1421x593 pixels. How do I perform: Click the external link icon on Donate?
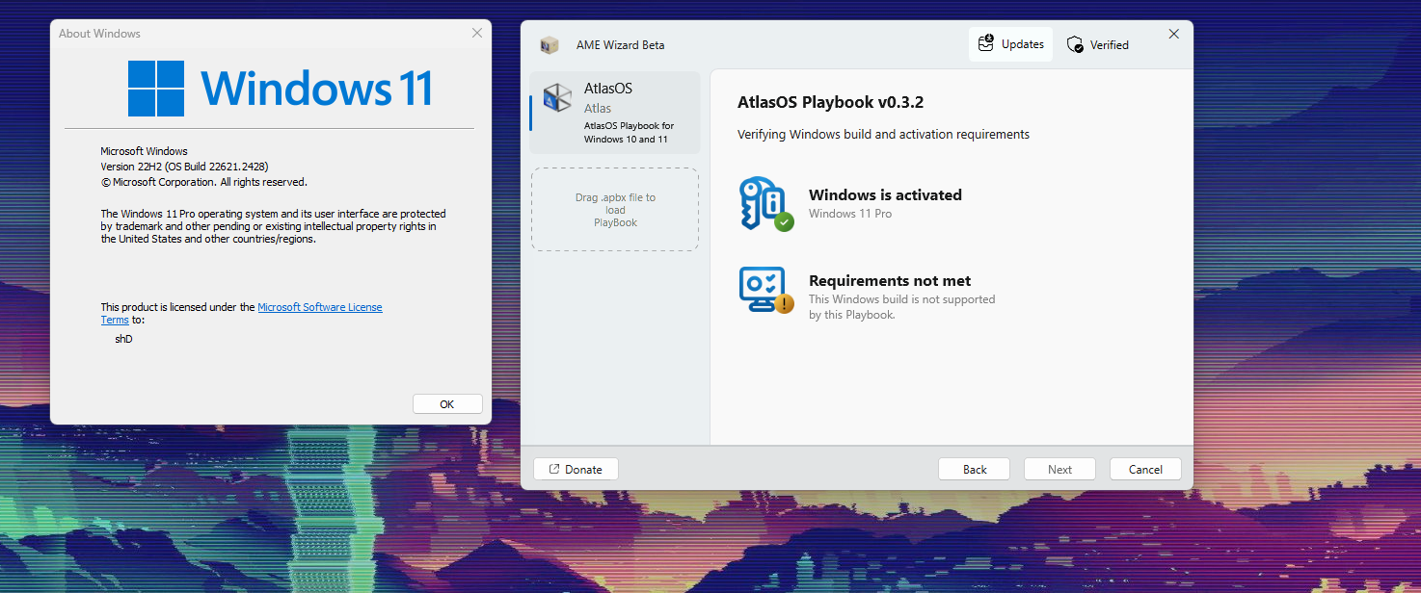click(554, 470)
